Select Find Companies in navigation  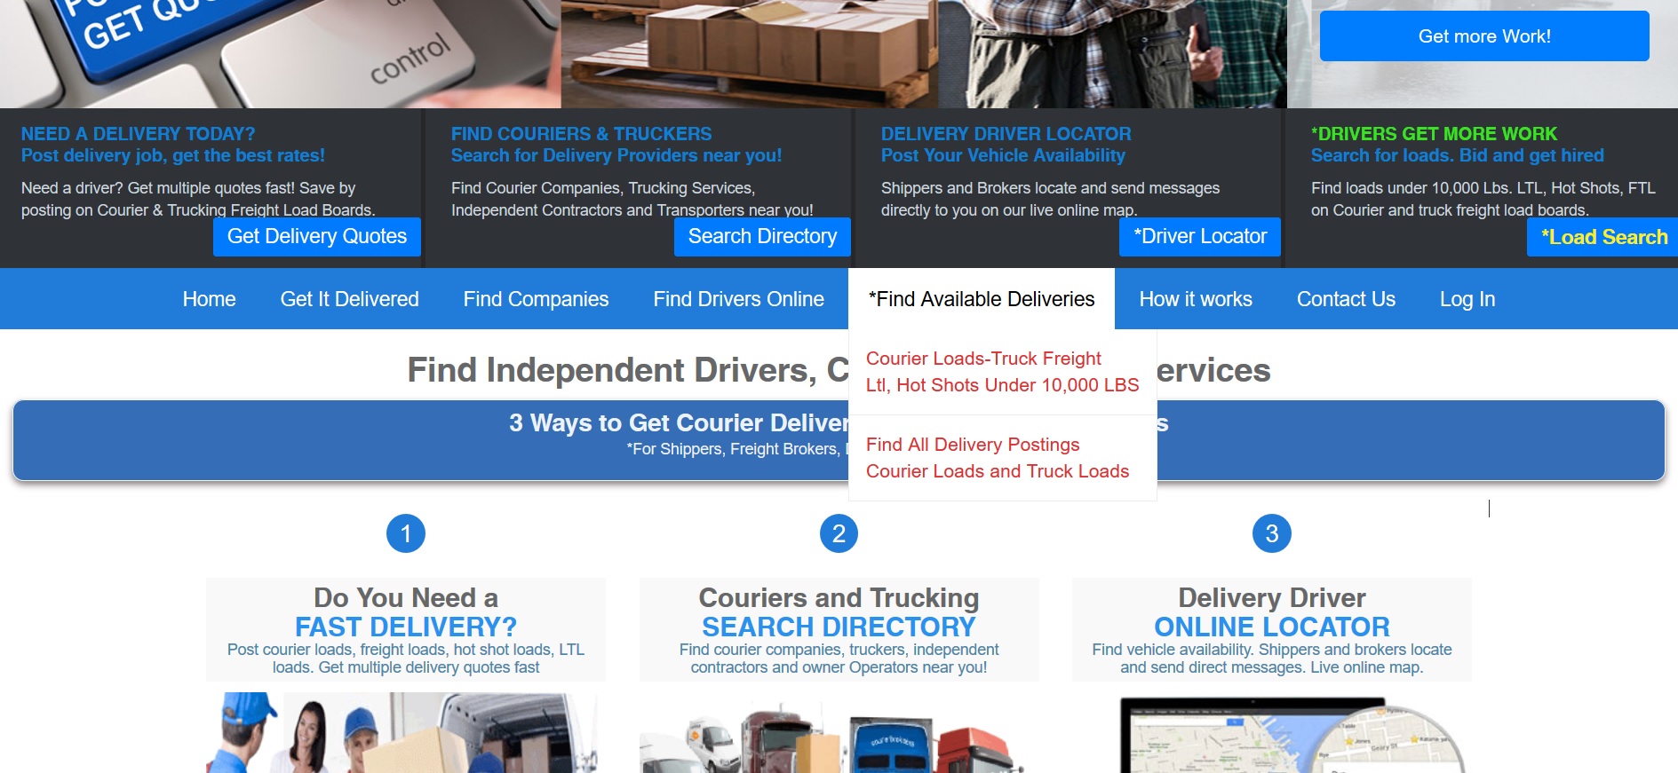click(x=537, y=299)
